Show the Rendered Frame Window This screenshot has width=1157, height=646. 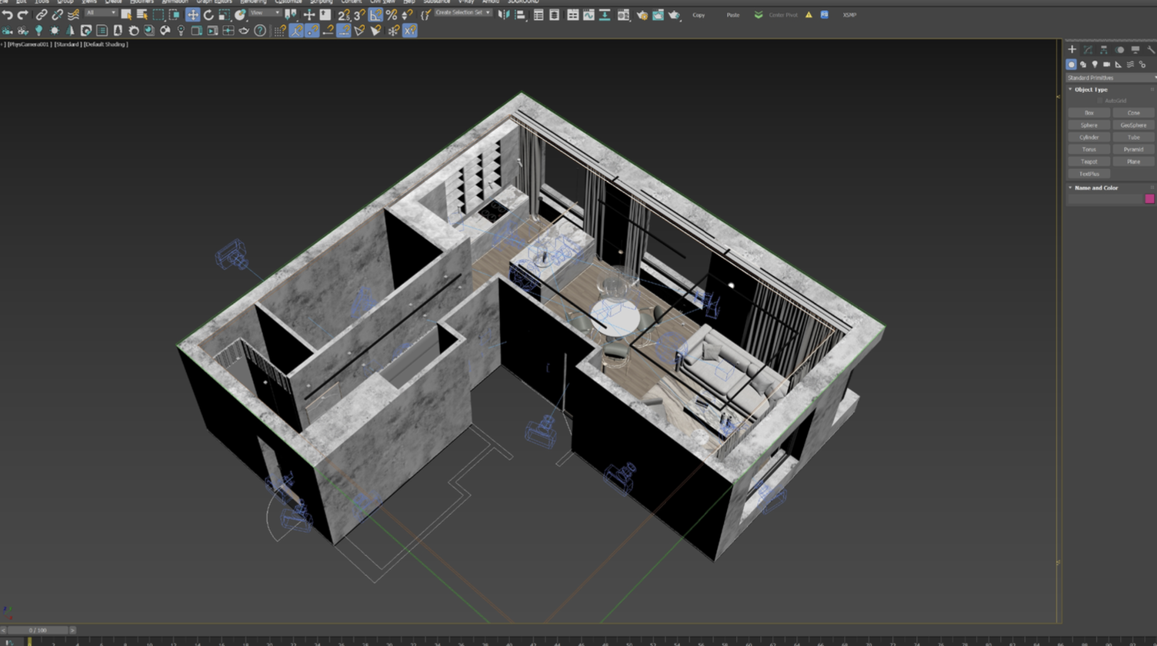[658, 15]
